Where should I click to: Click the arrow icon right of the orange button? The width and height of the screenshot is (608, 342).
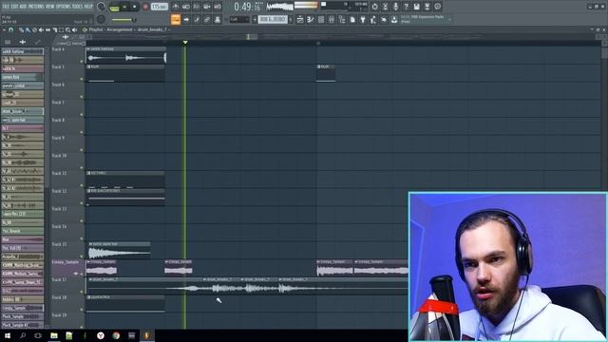point(186,19)
